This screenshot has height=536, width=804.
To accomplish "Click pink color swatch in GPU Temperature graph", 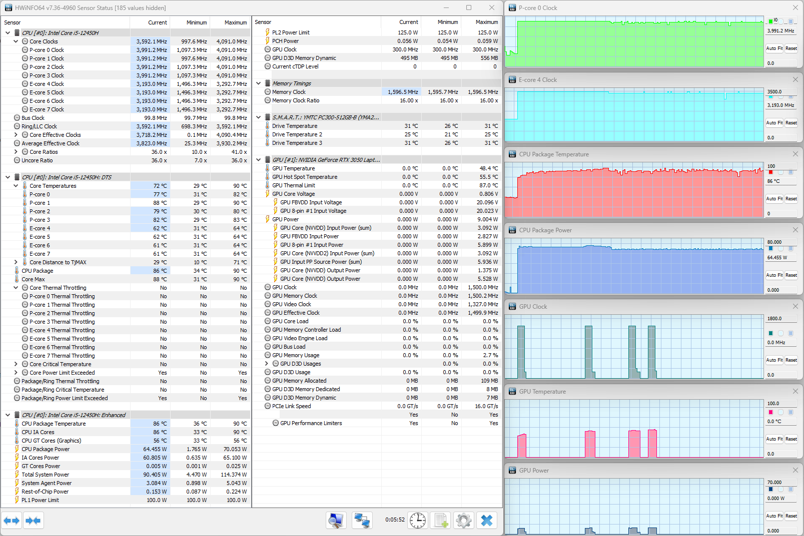I will 770,412.
